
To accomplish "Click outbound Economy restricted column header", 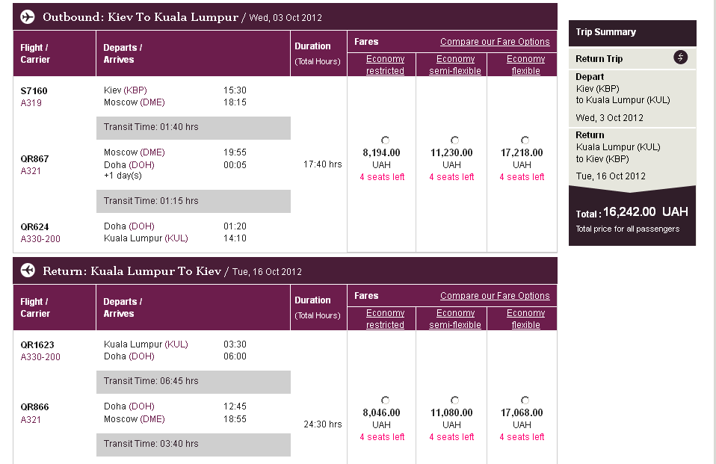I will [x=385, y=65].
